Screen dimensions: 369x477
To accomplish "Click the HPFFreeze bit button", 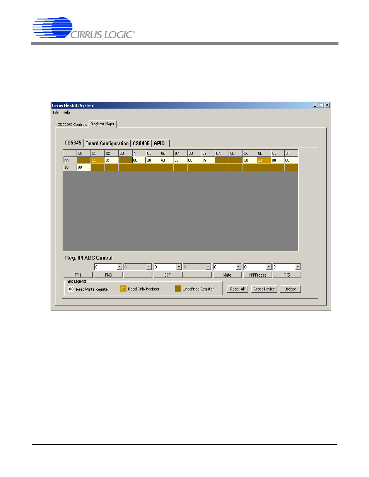I will click(257, 275).
